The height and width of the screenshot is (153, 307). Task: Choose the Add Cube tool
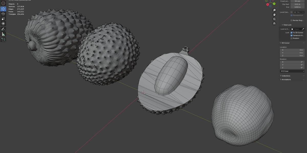3,40
